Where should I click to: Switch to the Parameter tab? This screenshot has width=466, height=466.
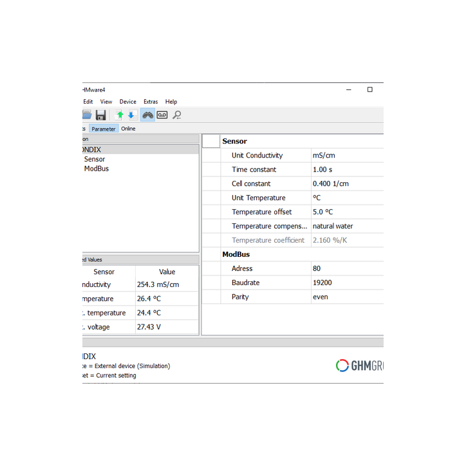pos(104,129)
